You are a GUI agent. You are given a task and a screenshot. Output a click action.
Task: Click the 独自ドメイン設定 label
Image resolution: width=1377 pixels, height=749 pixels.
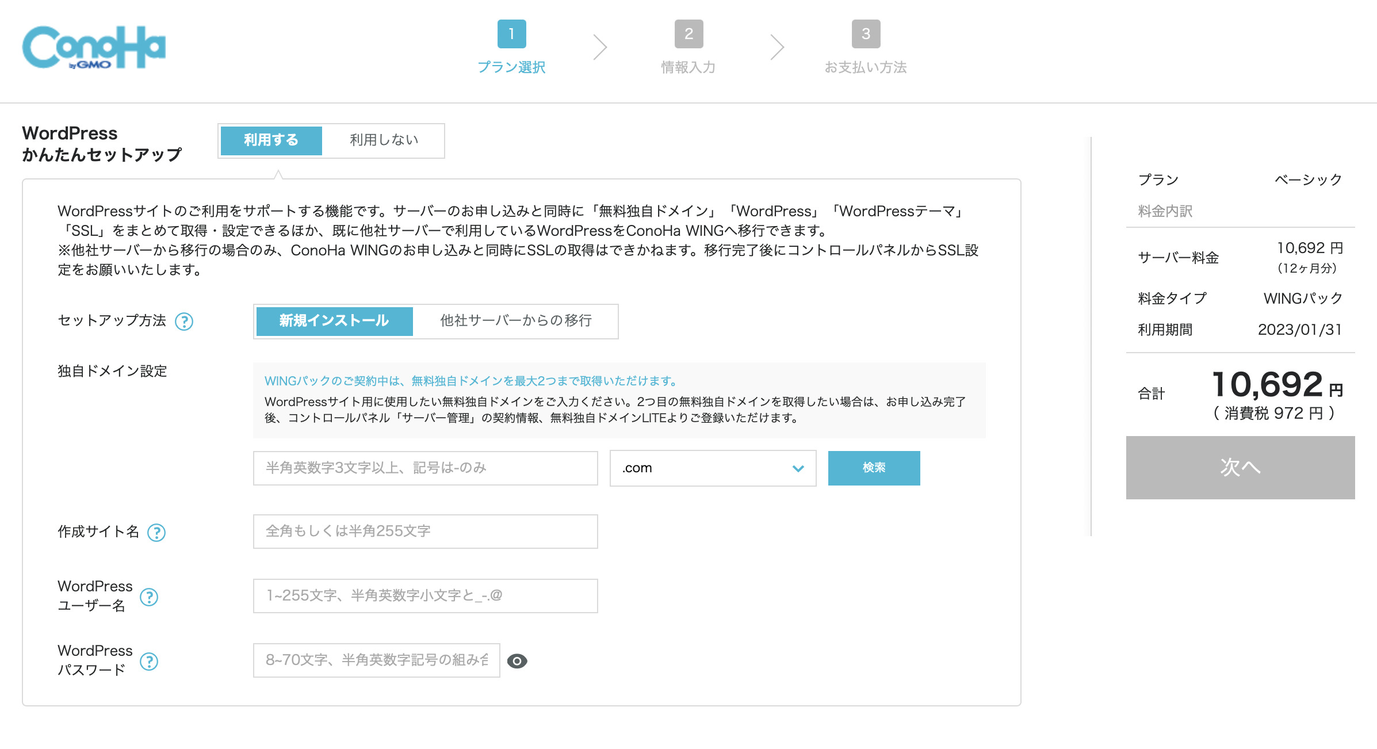click(x=112, y=371)
